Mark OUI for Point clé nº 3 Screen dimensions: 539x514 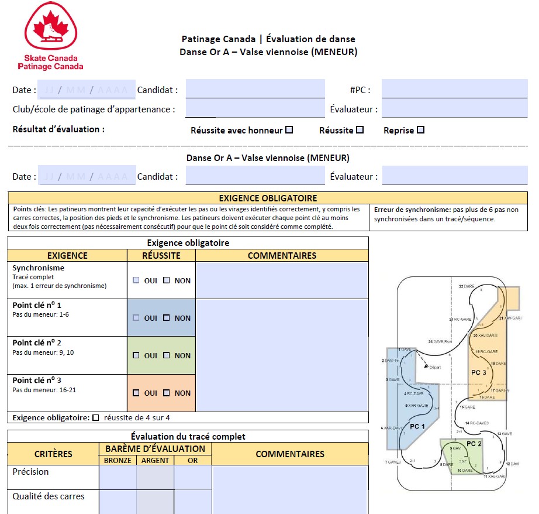point(136,393)
